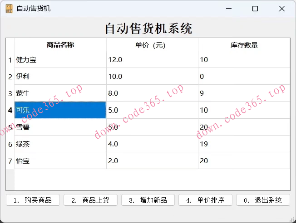Exit via the 0. 退出系统 button

point(263,200)
